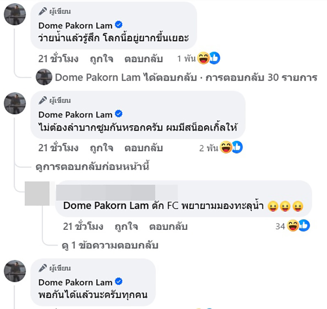Open profile avatar beside the first comment
This screenshot has width=327, height=309.
click(15, 14)
